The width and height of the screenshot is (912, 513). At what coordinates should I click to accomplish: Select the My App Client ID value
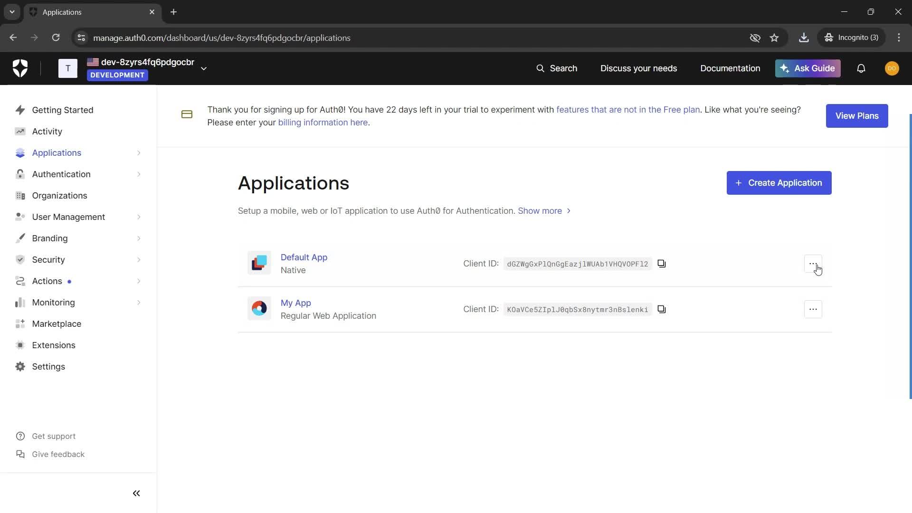point(578,310)
